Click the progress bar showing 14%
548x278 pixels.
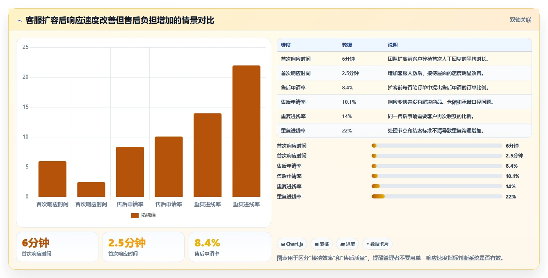point(437,187)
